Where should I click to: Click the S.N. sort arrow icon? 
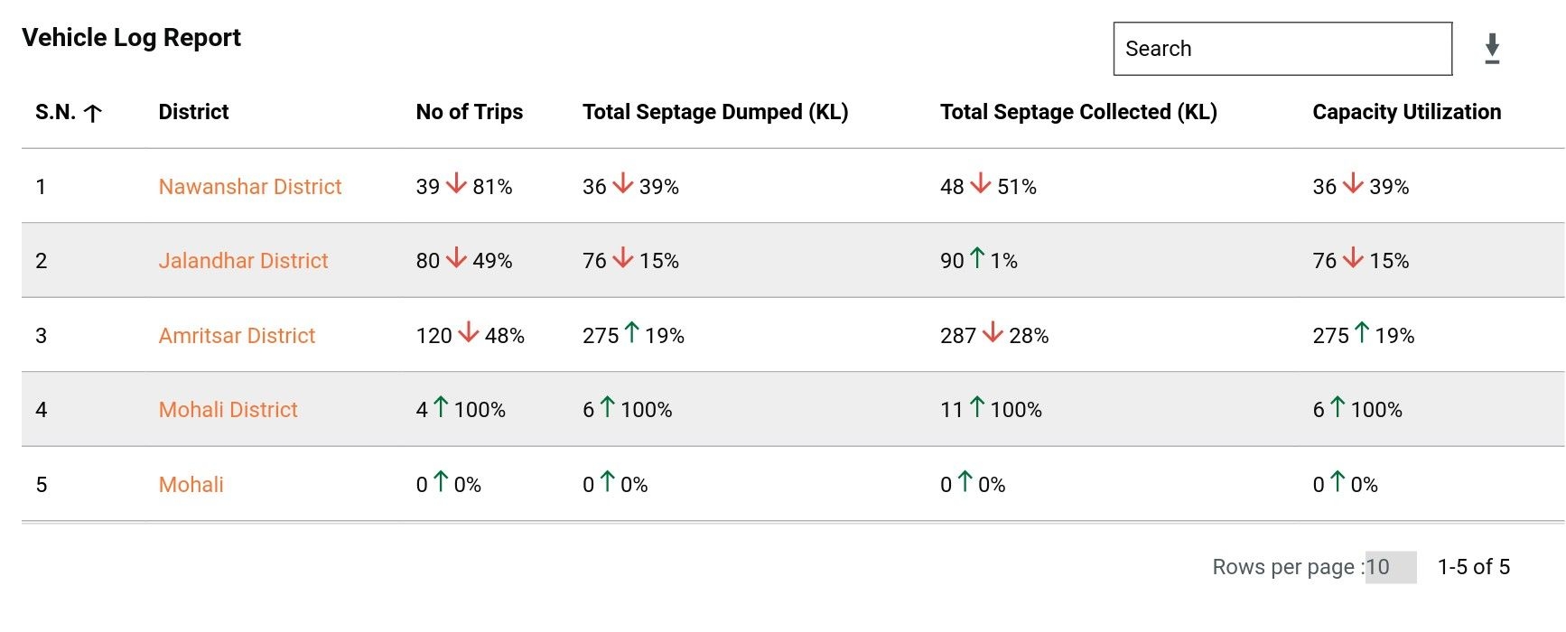[x=93, y=113]
